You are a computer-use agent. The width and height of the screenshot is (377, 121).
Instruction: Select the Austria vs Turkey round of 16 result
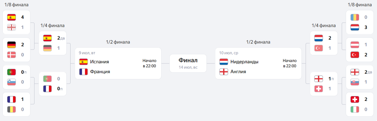359,49
